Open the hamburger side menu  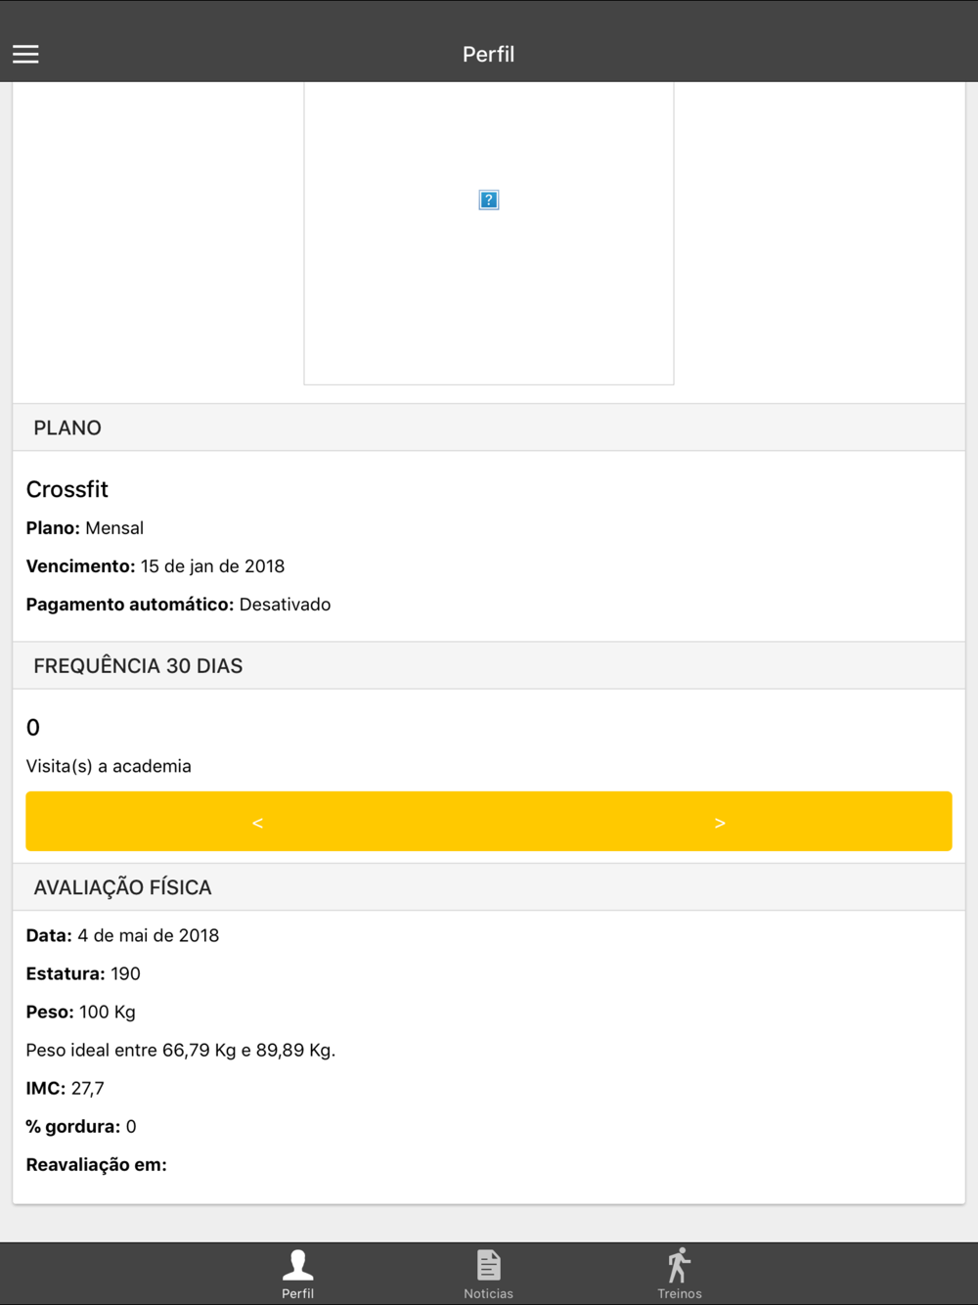click(25, 55)
